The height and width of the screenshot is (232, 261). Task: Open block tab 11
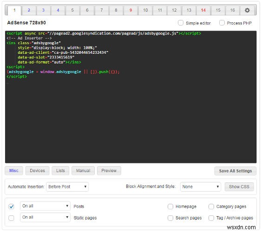click(x=160, y=10)
